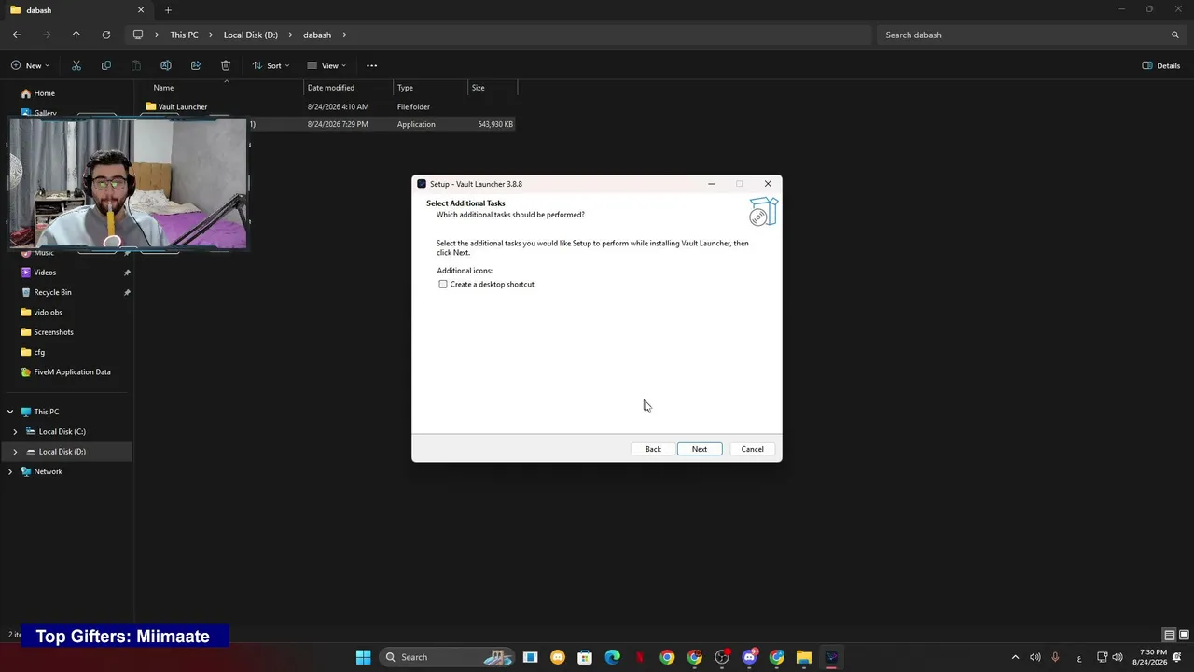Open Home in the navigation pane
The height and width of the screenshot is (672, 1194).
(44, 93)
